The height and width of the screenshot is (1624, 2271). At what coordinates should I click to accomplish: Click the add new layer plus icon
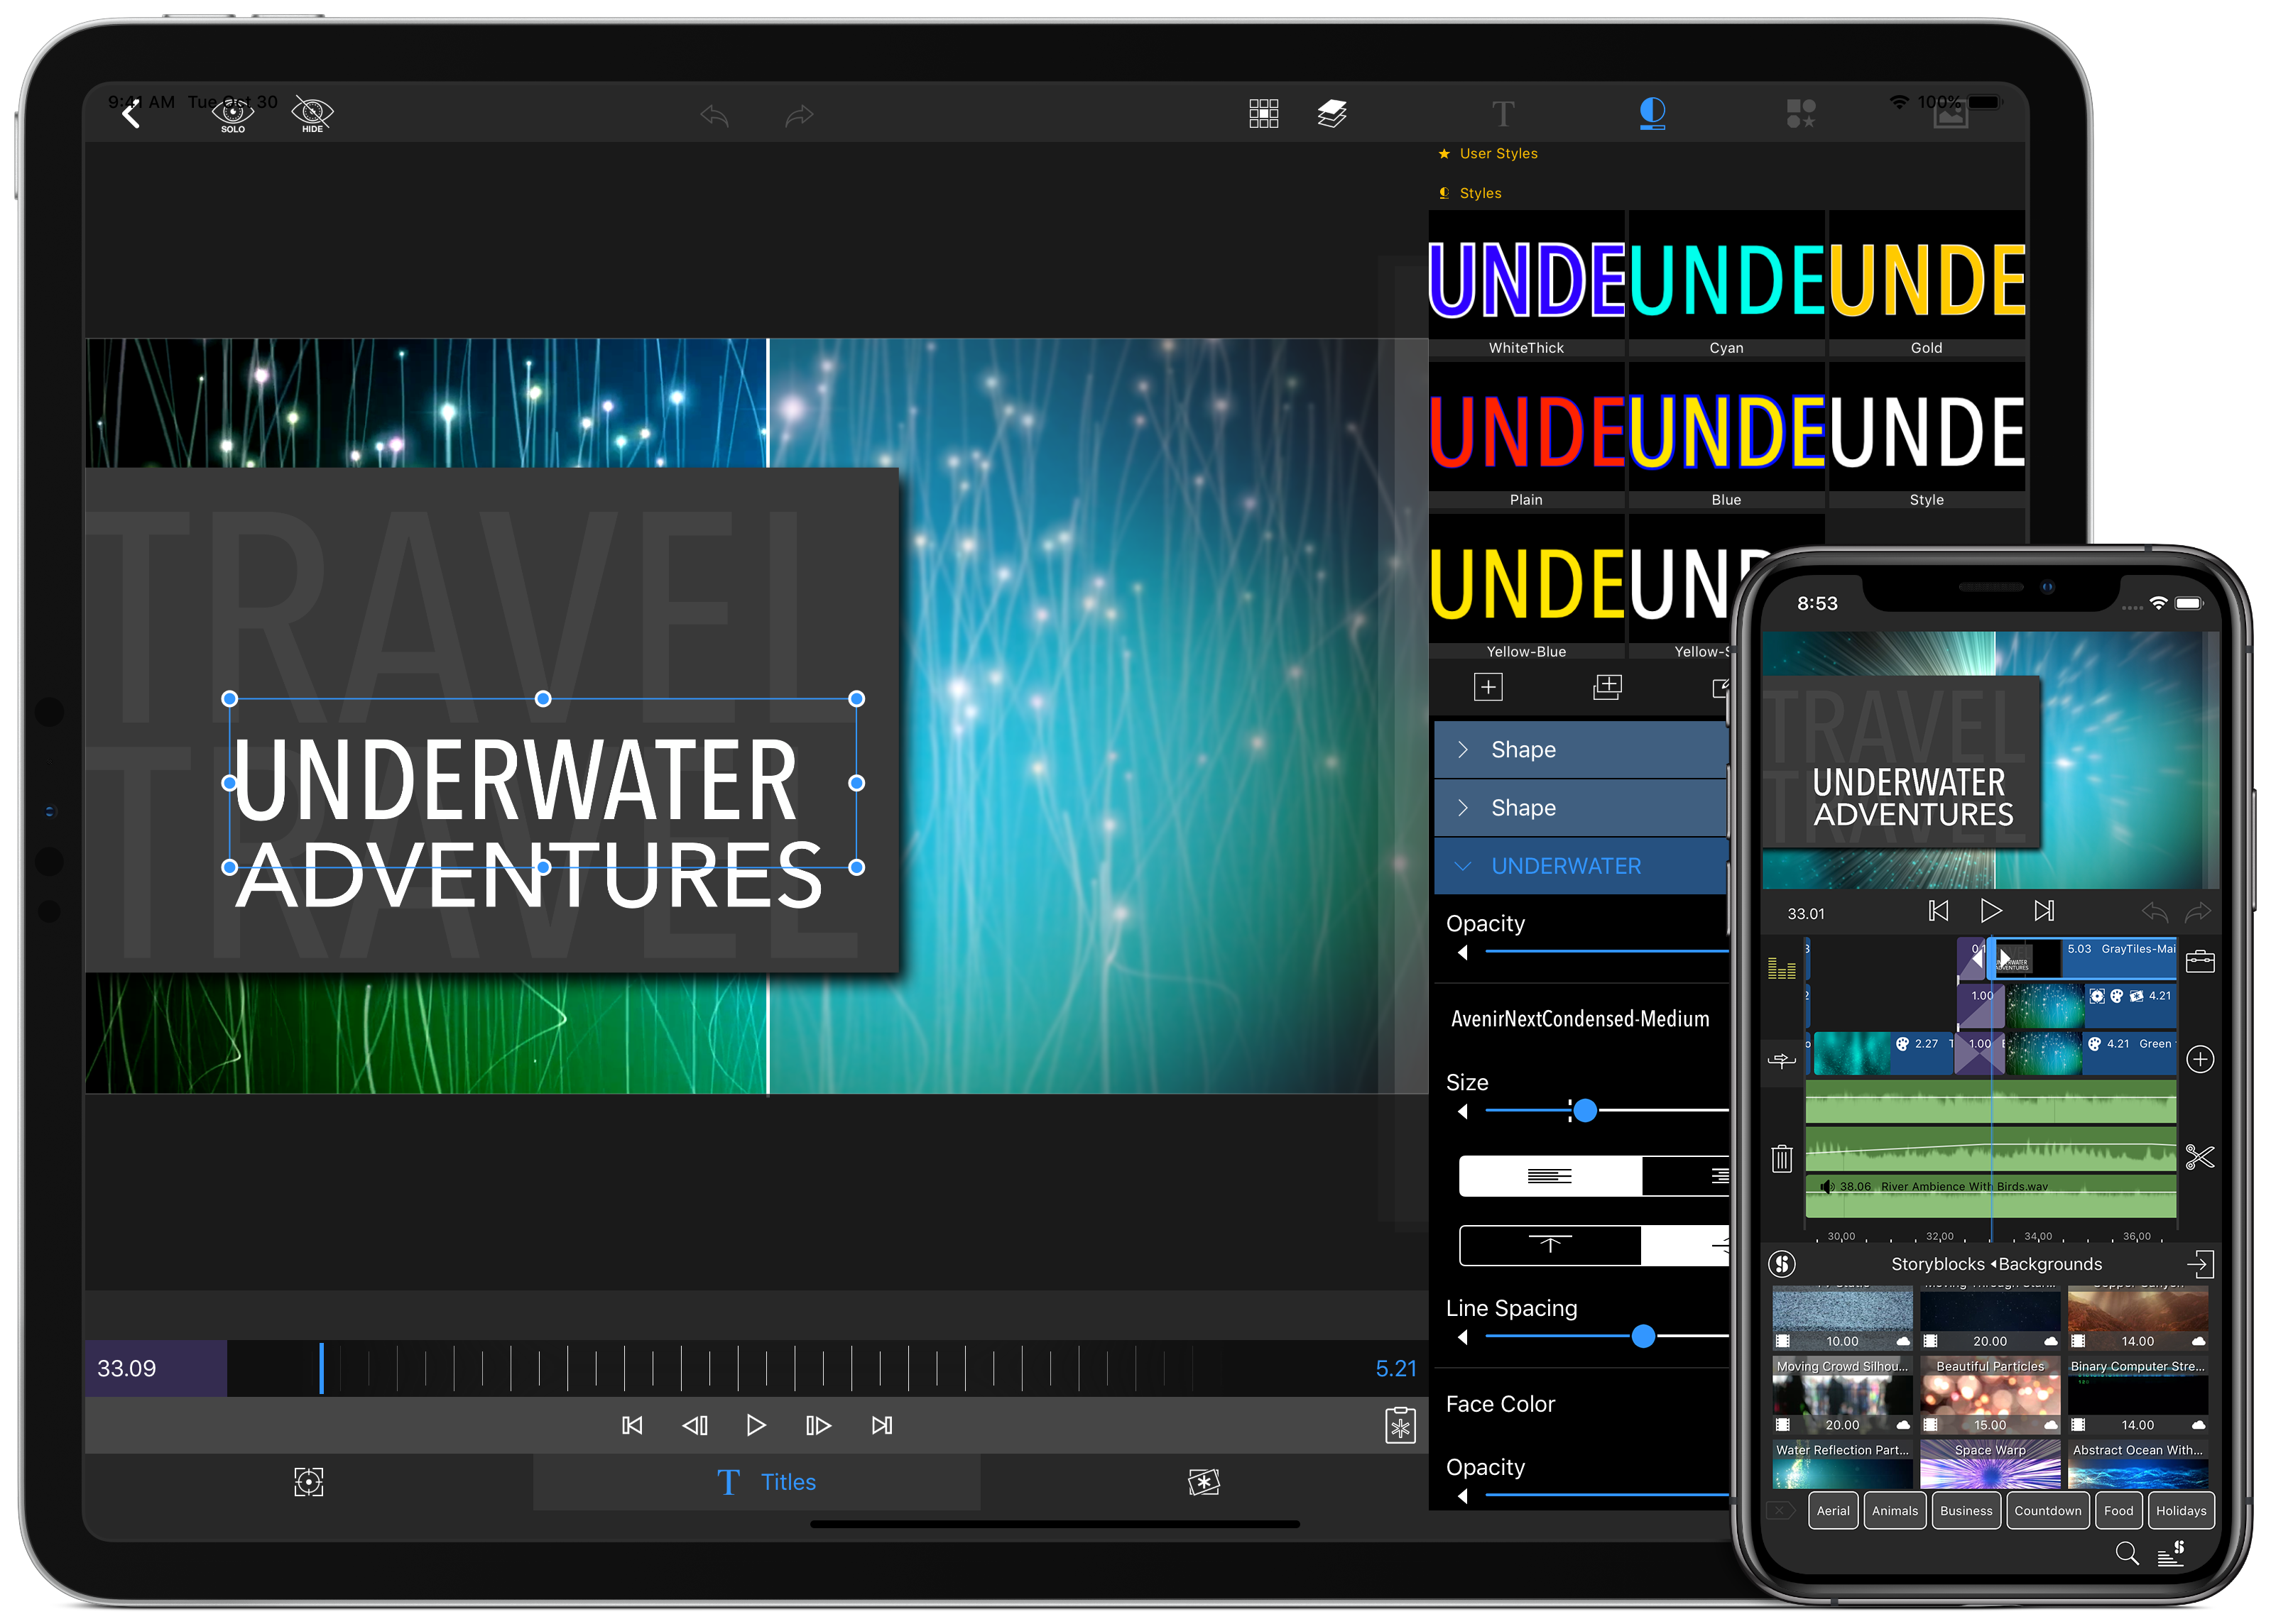pos(1488,687)
